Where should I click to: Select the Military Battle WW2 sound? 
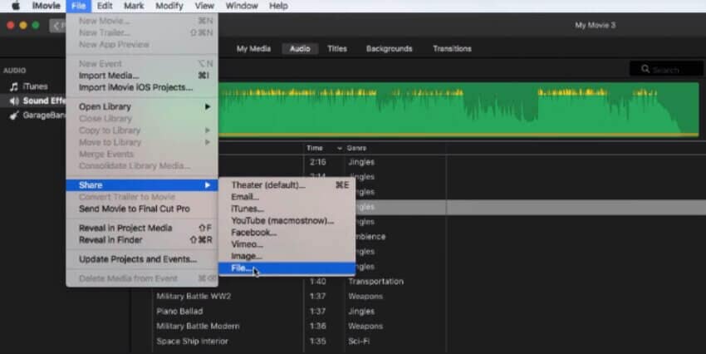[x=194, y=297]
